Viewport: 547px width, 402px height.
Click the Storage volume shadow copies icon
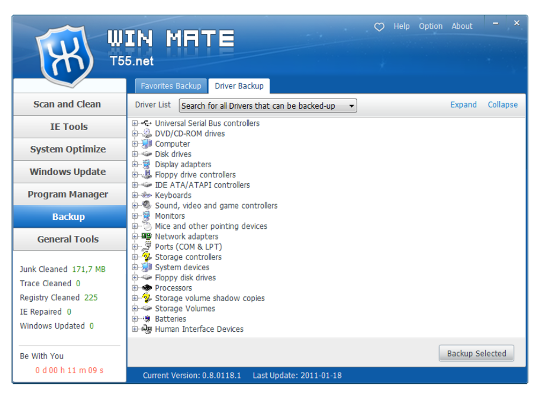[x=146, y=298]
